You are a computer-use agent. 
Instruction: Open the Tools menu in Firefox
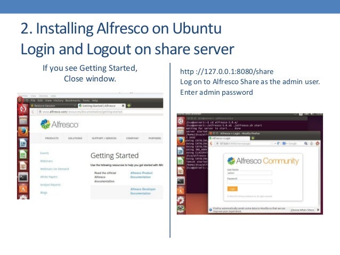86,101
